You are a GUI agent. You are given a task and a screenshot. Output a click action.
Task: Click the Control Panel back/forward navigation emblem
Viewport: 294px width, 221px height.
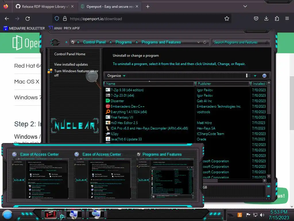55,42
